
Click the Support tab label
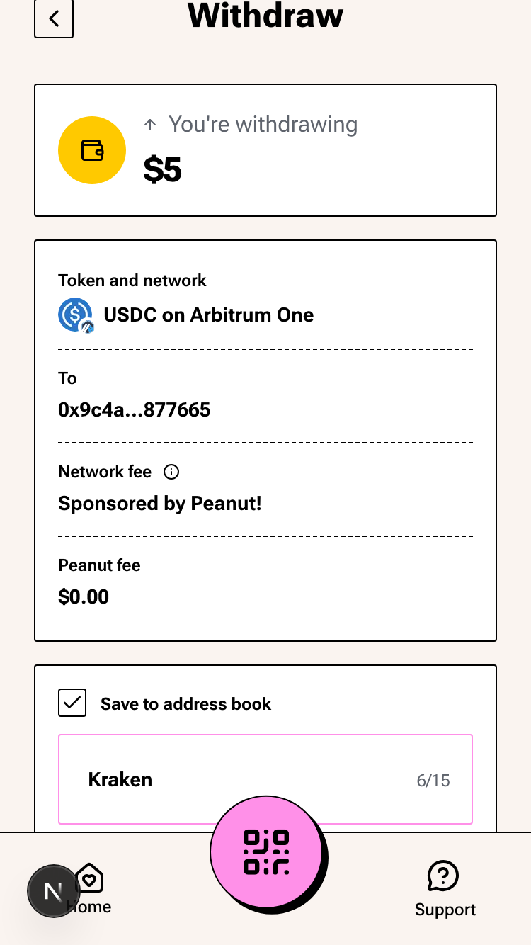445,910
